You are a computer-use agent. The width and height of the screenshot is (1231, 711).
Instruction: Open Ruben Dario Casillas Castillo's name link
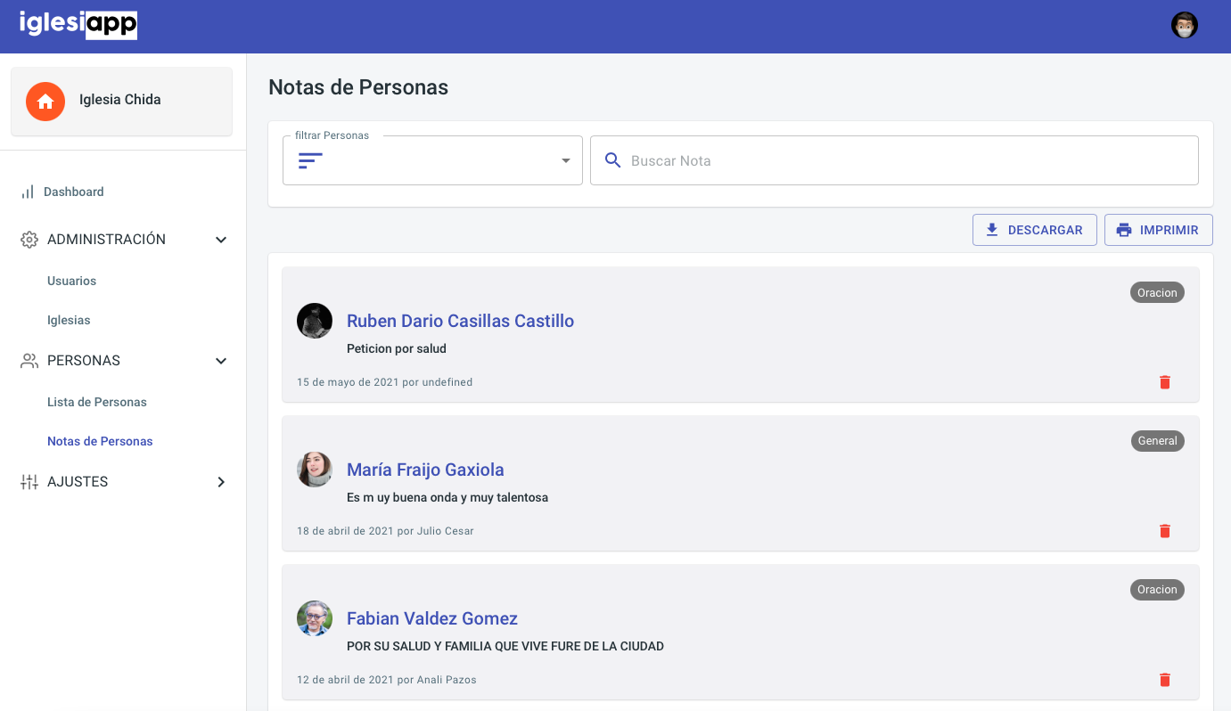(460, 321)
